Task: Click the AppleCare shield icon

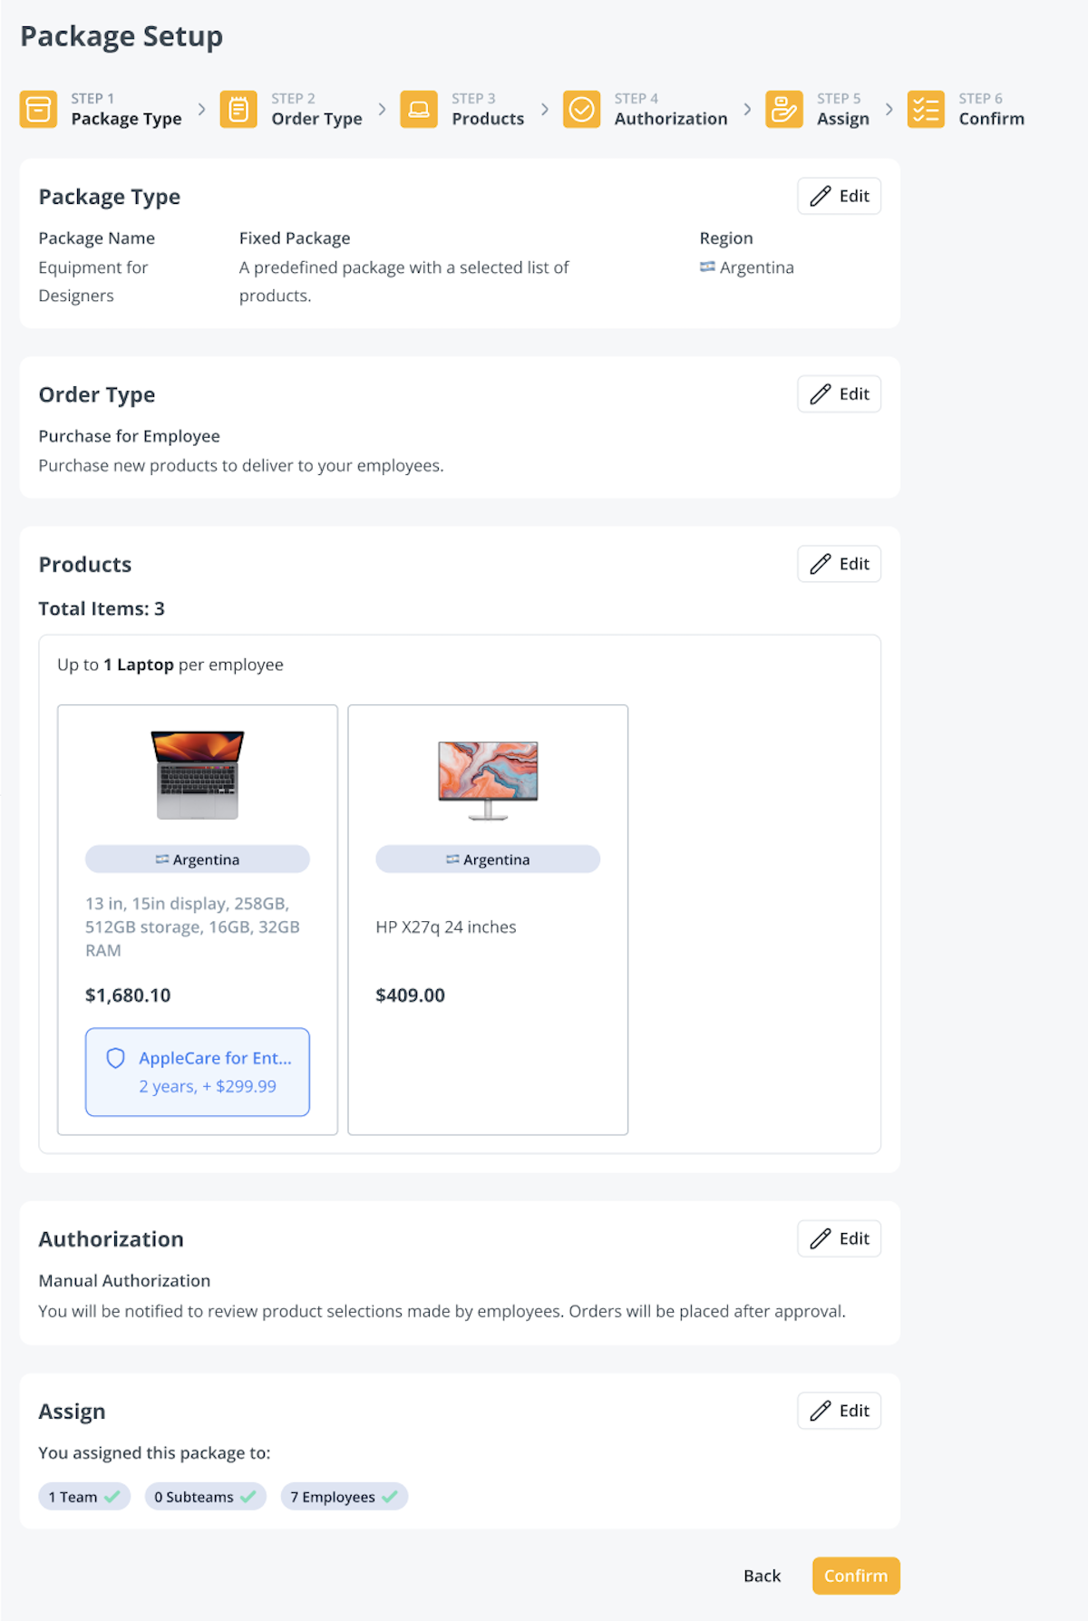Action: pyautogui.click(x=116, y=1058)
